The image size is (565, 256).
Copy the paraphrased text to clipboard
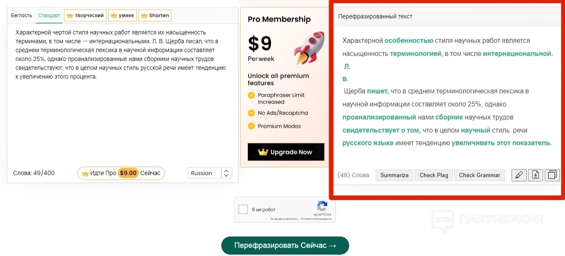(x=552, y=175)
